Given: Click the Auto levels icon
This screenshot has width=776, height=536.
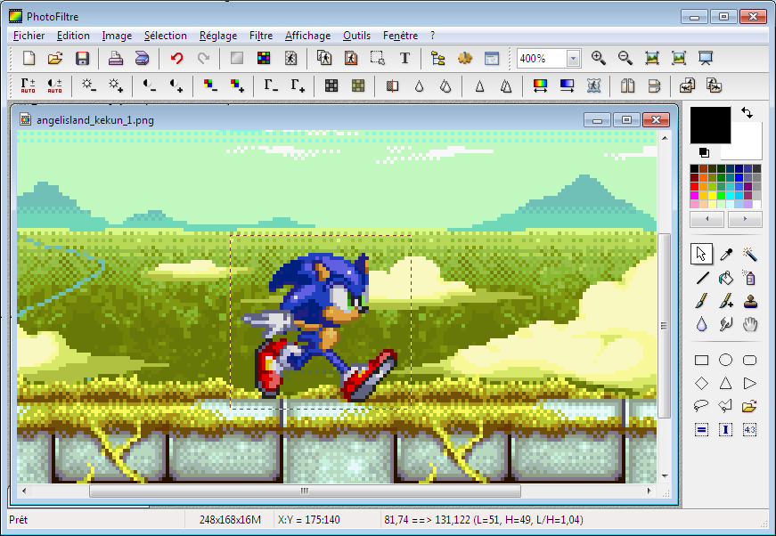Looking at the screenshot, I should [x=29, y=85].
